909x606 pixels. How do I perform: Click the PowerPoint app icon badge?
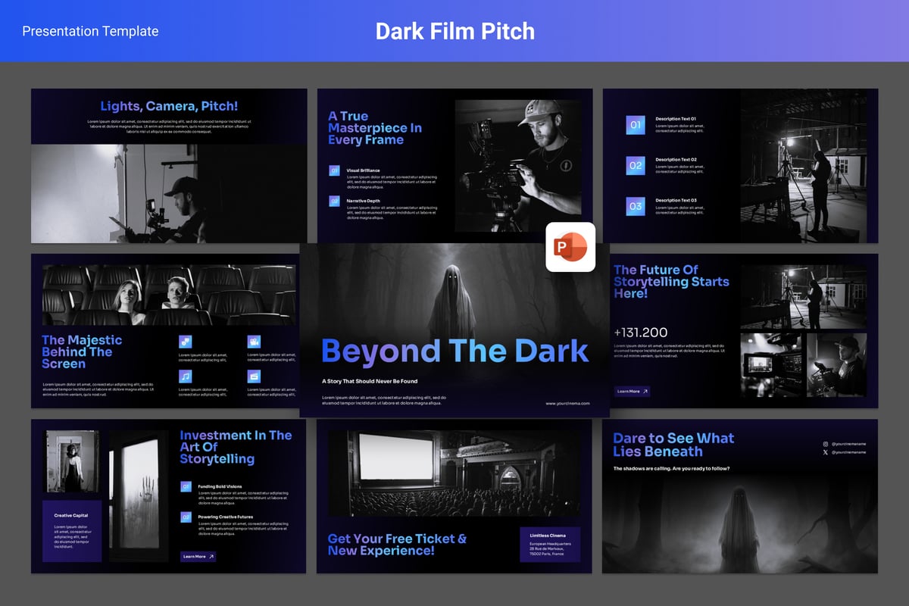pyautogui.click(x=570, y=247)
